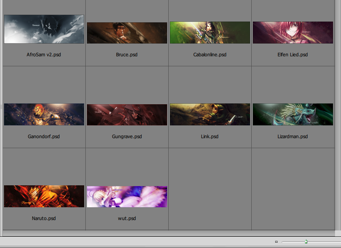
Task: Select the Bruce.psd thumbnail image
Action: [127, 33]
